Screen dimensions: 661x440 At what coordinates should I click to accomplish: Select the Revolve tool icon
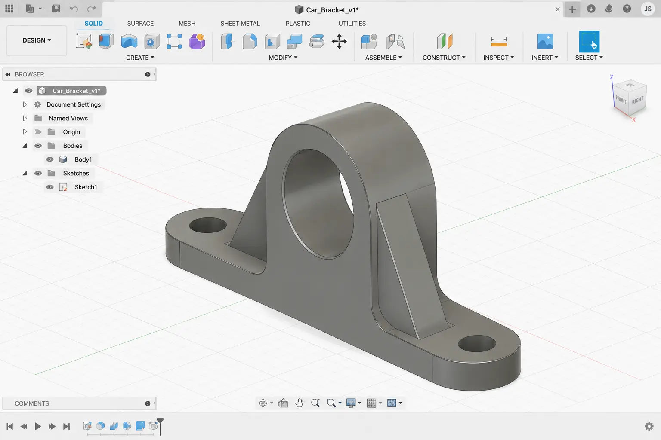click(129, 41)
